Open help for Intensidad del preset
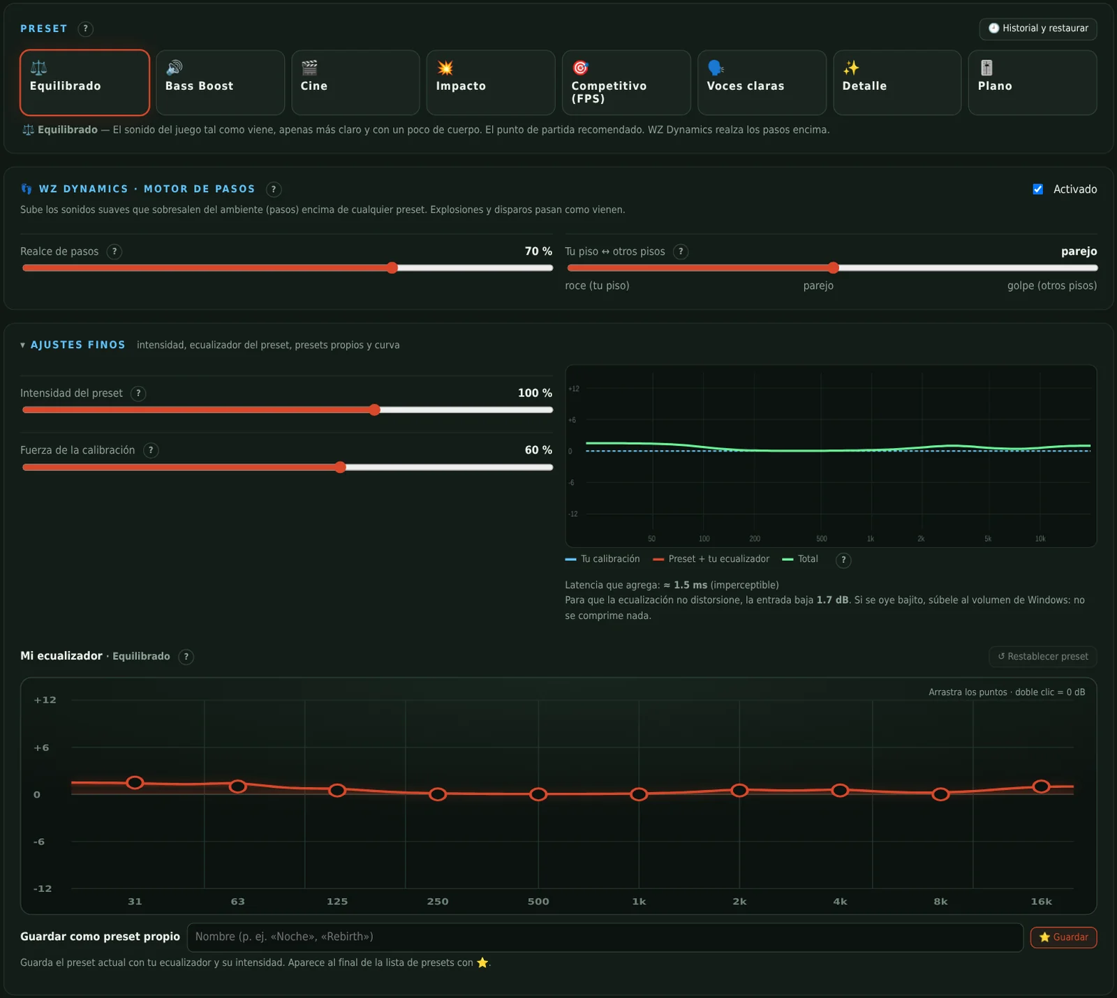The image size is (1117, 998). click(138, 394)
